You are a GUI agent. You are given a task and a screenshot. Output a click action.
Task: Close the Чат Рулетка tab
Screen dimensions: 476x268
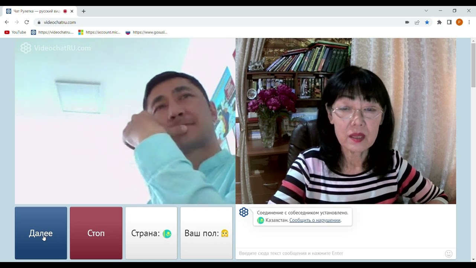72,11
